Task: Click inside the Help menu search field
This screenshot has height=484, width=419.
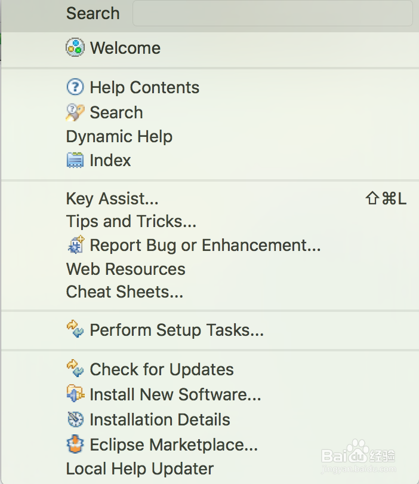Action: click(x=273, y=13)
